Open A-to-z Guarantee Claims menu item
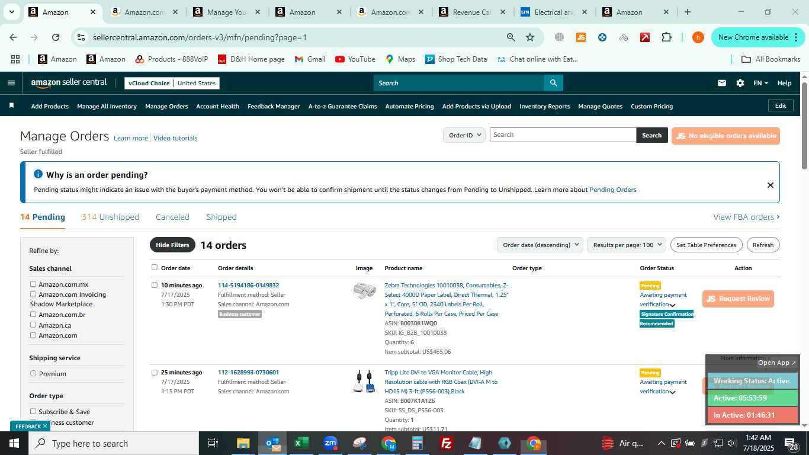This screenshot has width=809, height=455. (x=342, y=107)
